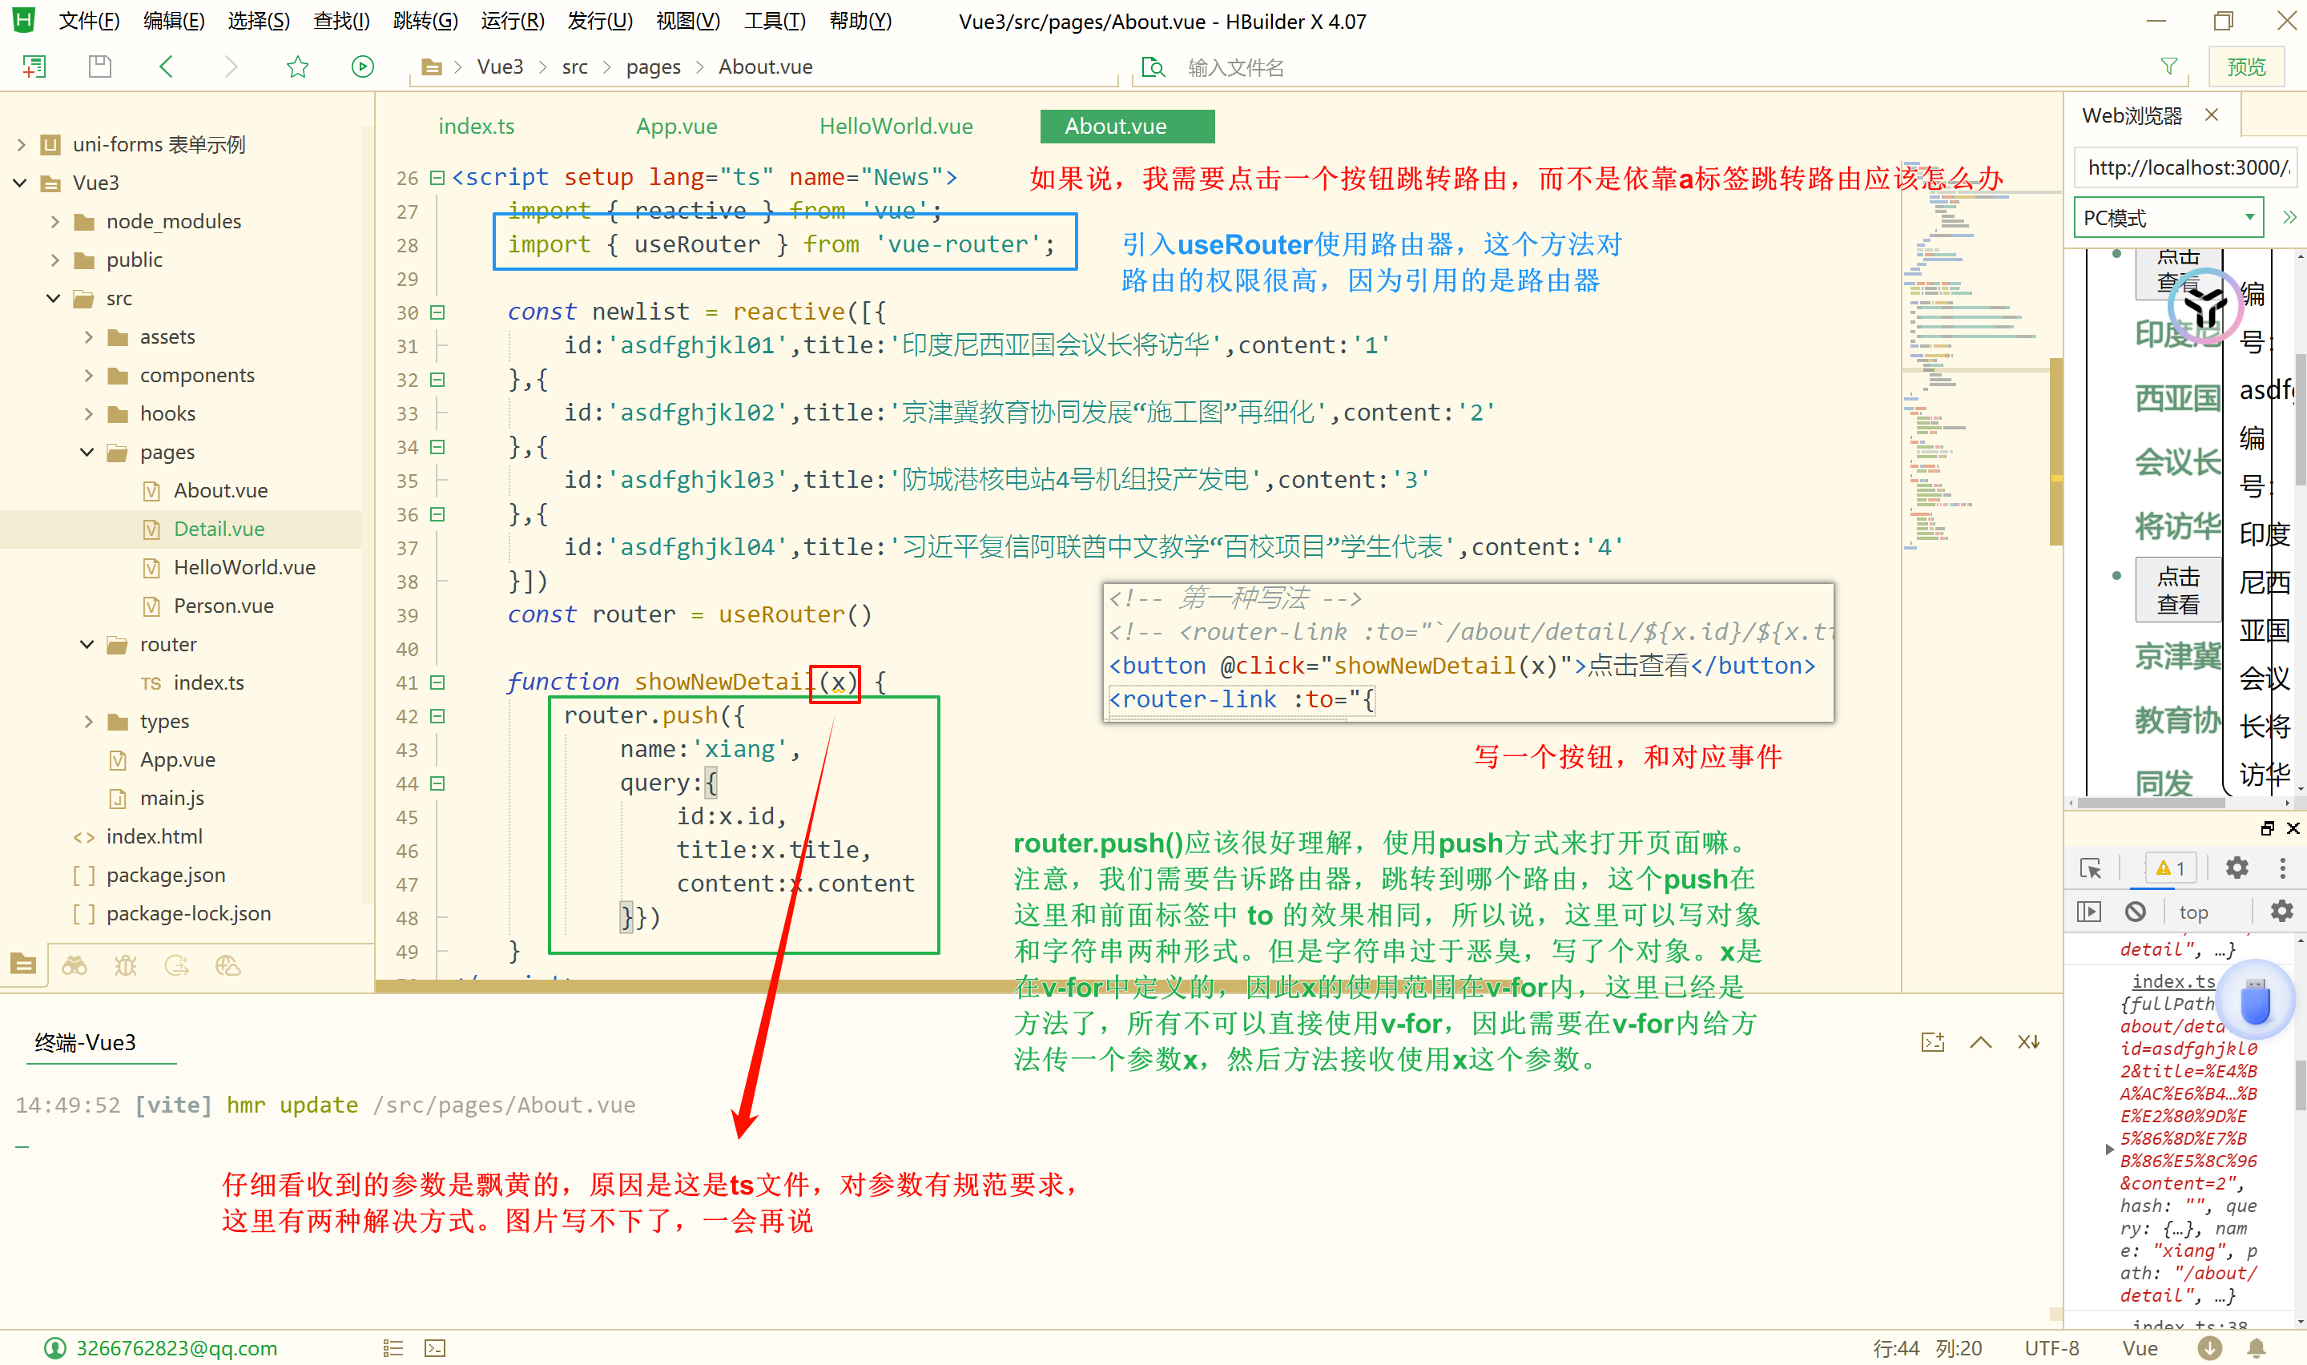This screenshot has width=2307, height=1365.
Task: Open the PC模式 dropdown
Action: 2168,218
